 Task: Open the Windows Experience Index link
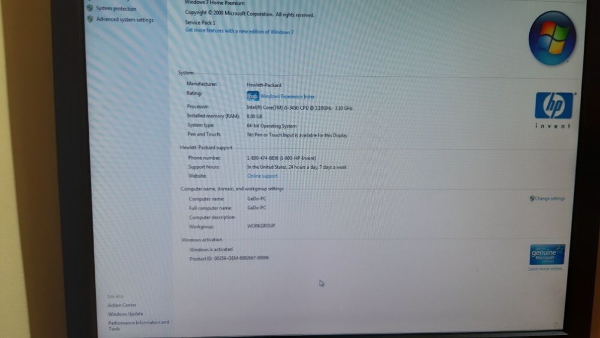[287, 97]
